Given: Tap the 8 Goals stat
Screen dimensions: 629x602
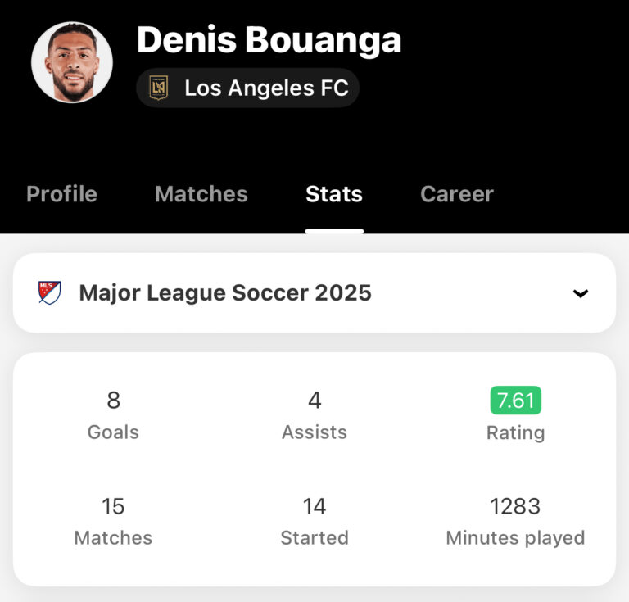Looking at the screenshot, I should point(113,414).
